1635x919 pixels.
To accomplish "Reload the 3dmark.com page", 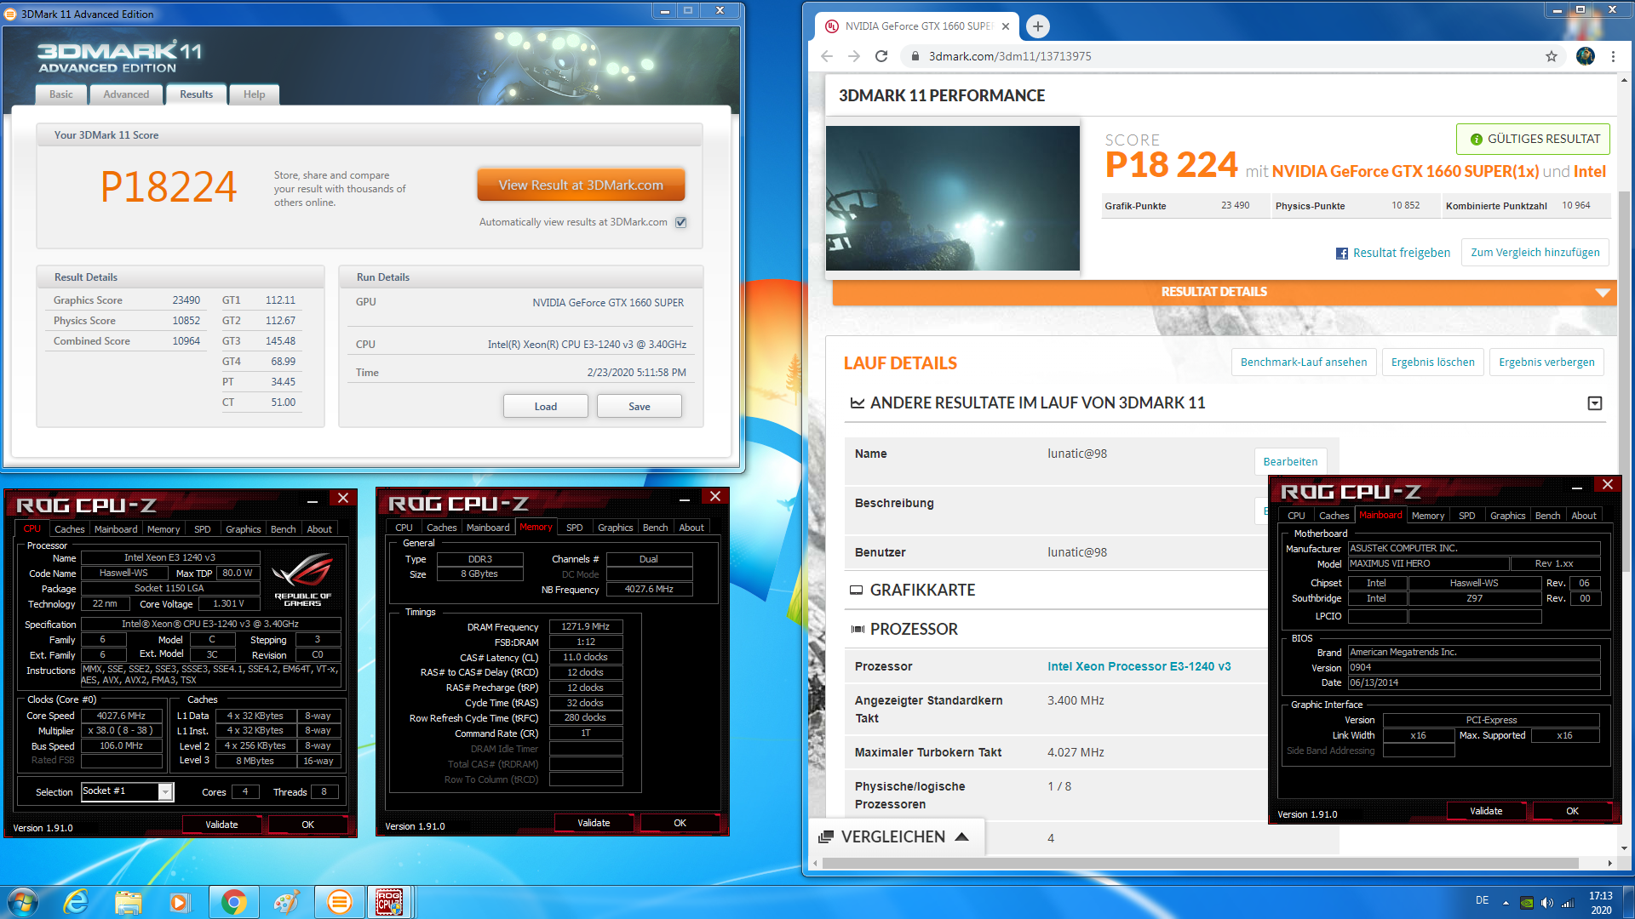I will click(x=881, y=56).
